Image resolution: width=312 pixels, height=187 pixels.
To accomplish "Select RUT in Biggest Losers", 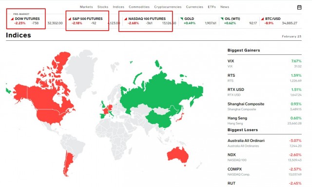I will [x=264, y=184].
